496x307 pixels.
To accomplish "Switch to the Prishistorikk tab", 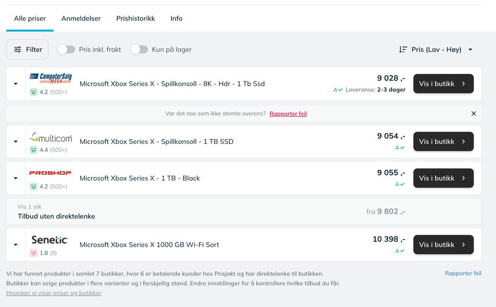I will tap(135, 19).
